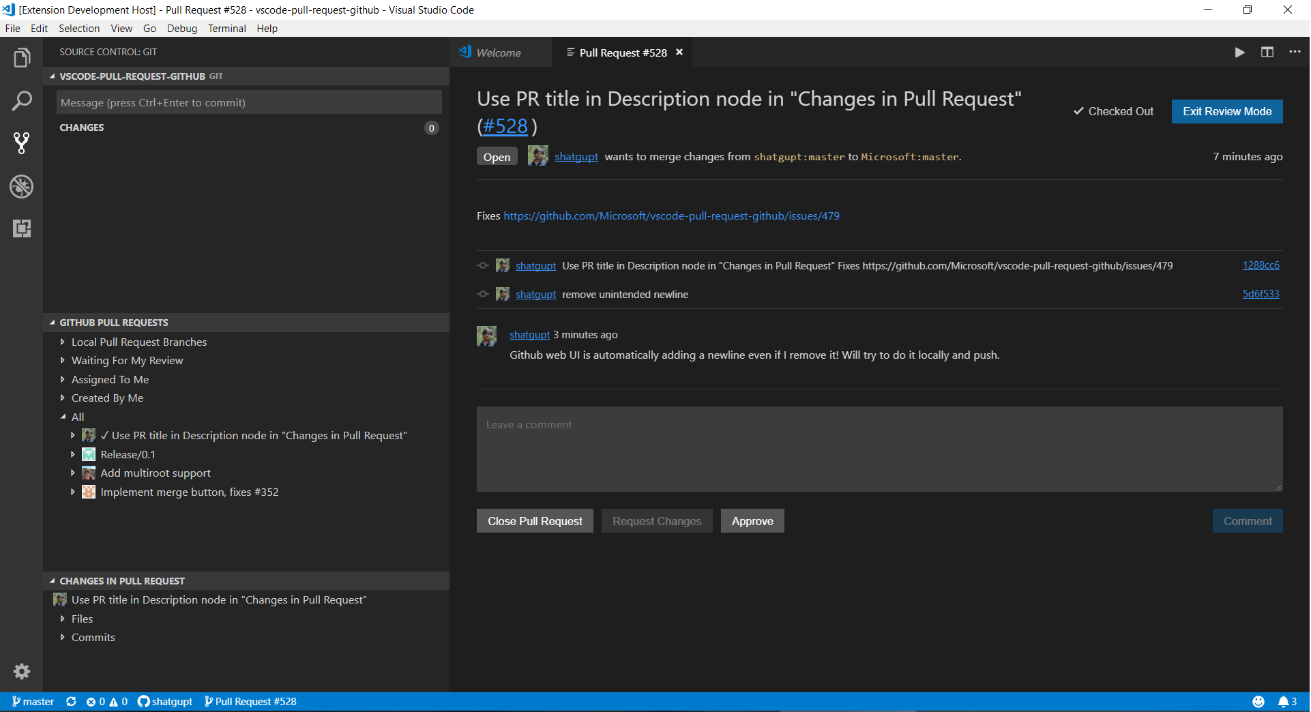Click the commit icon for remove unintended newline
The height and width of the screenshot is (712, 1311).
(483, 295)
